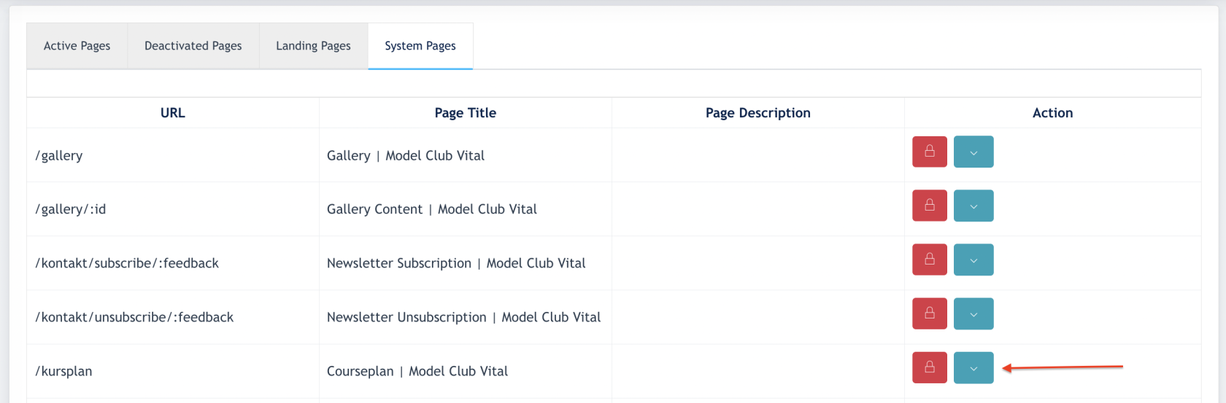Select the Landing Pages tab
1226x403 pixels.
[313, 46]
